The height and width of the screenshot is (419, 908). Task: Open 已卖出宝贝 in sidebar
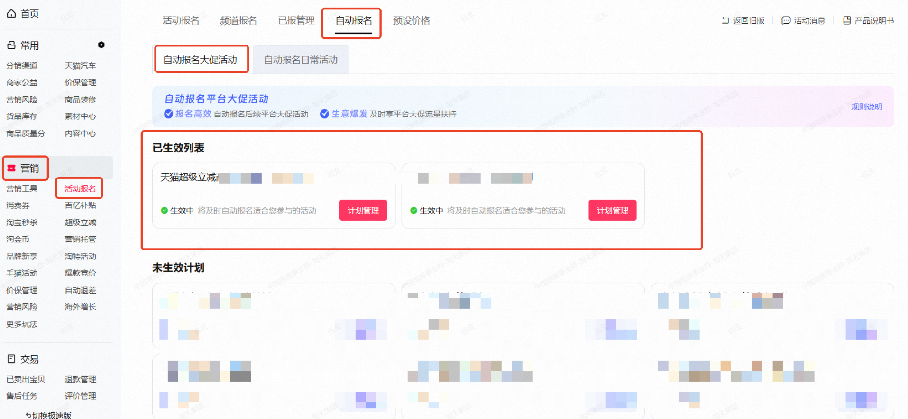pos(26,379)
